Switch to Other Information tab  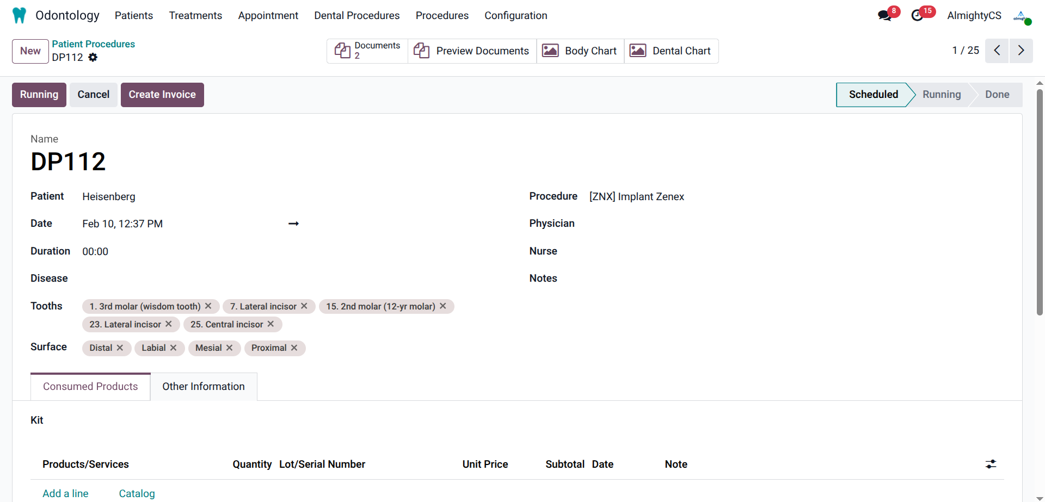(204, 387)
